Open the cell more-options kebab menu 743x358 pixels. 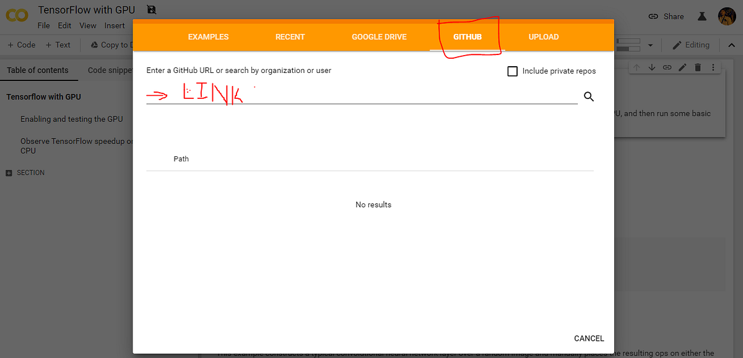point(713,67)
